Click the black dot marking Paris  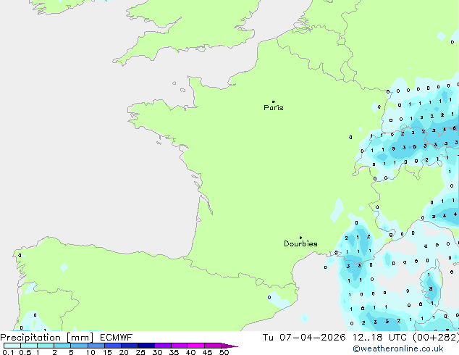274,101
